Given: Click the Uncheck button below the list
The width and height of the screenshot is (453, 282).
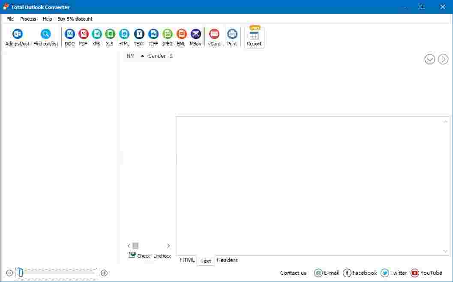Looking at the screenshot, I should point(162,256).
